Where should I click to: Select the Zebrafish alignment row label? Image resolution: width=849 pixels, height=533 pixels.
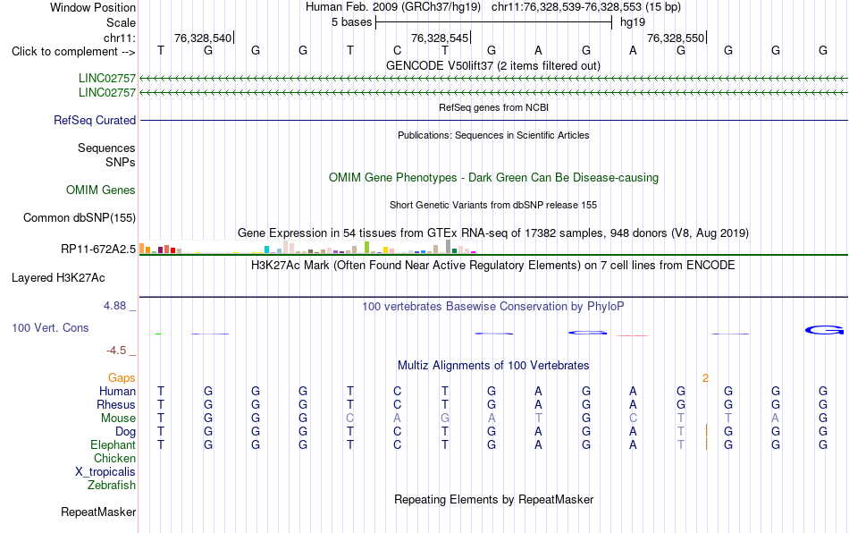112,486
